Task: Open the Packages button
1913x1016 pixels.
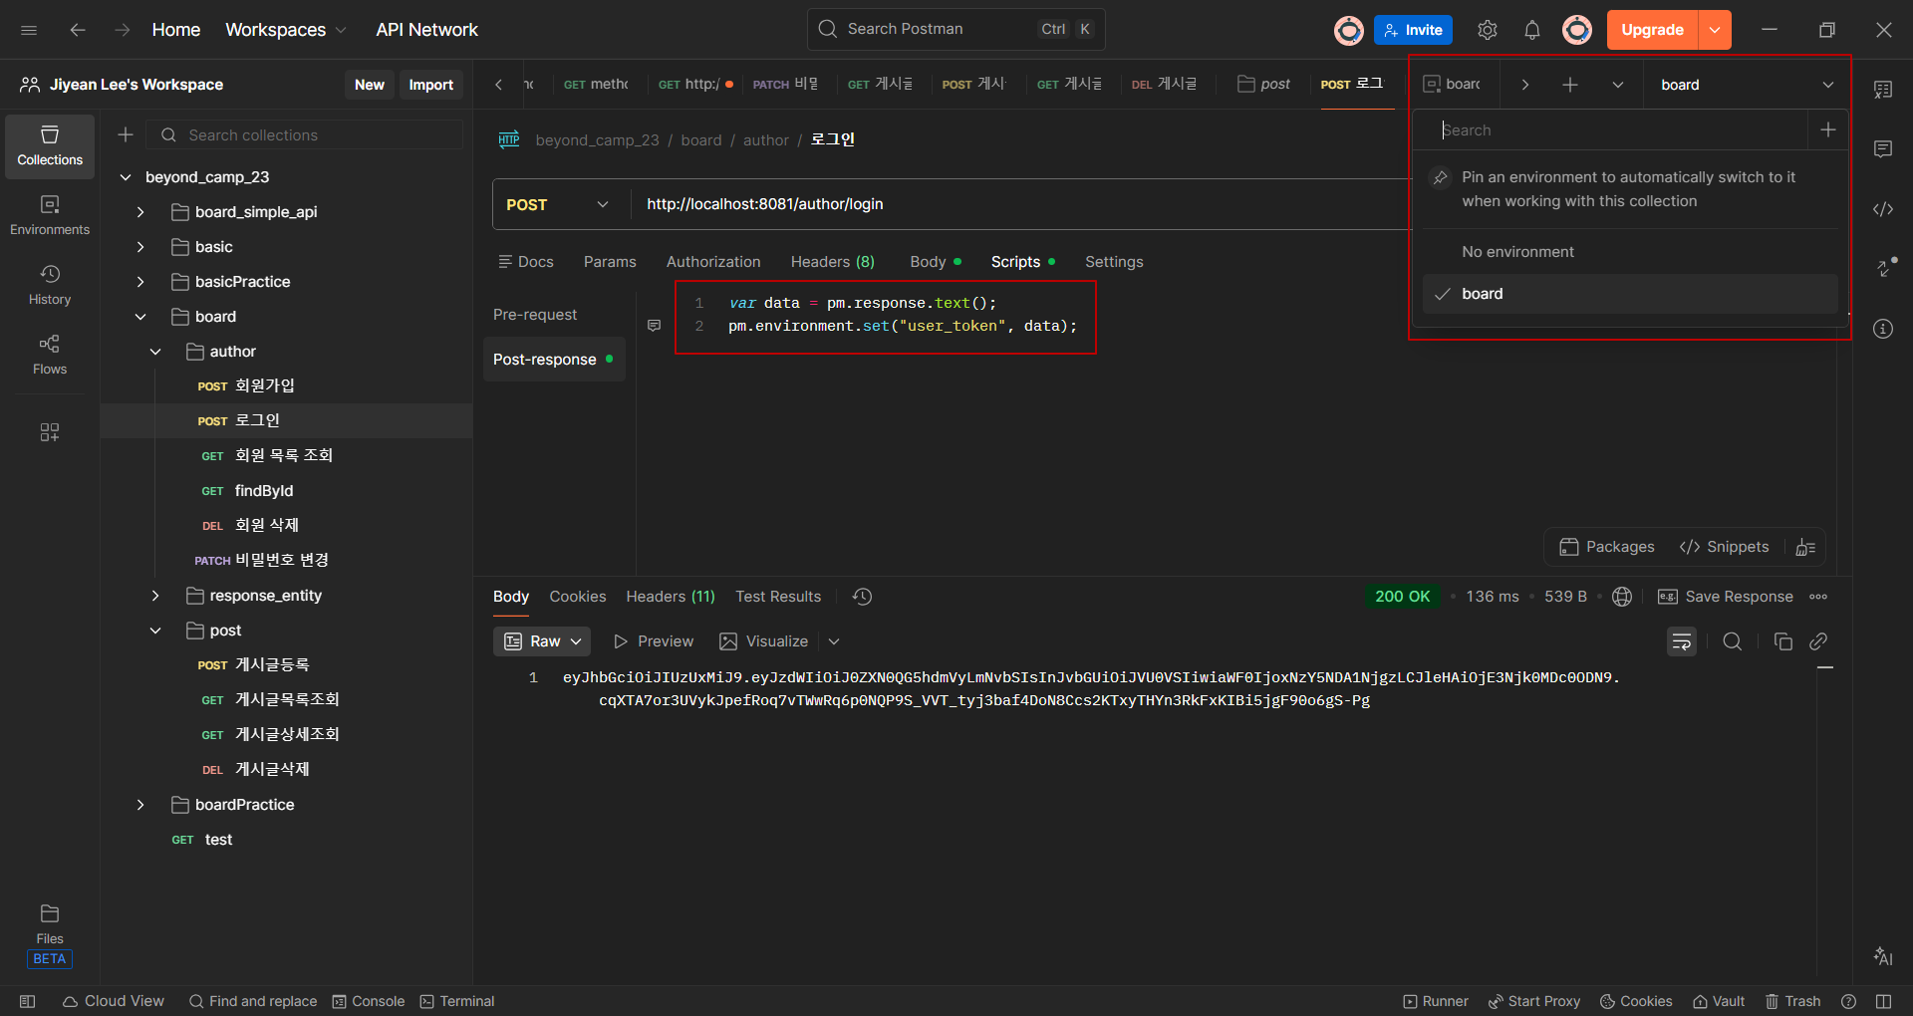Action: point(1606,547)
